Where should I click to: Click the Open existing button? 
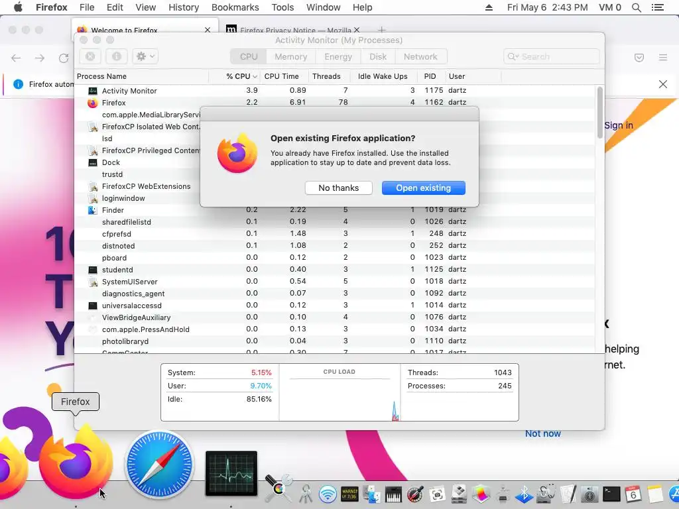point(424,188)
